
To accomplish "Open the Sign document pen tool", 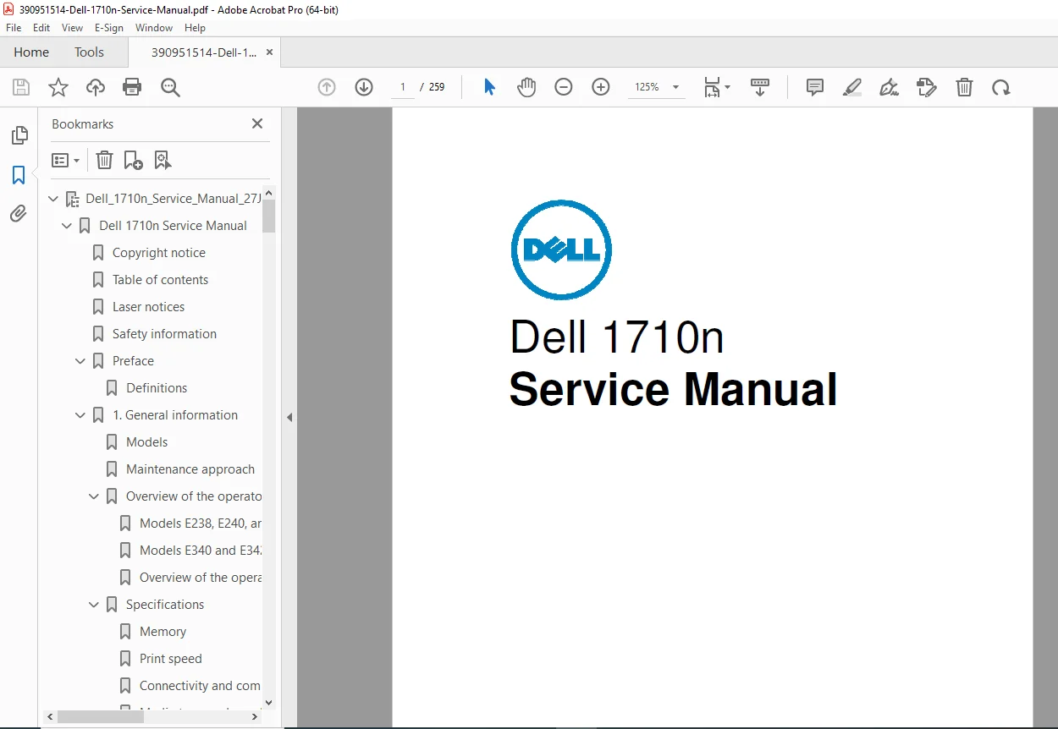I will tap(889, 87).
